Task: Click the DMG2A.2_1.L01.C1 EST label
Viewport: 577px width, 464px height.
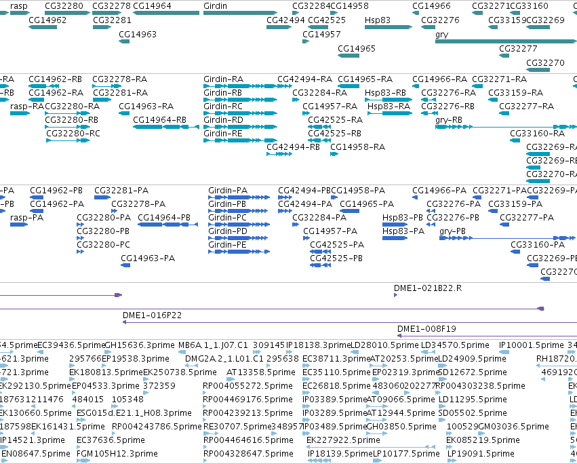Action: click(224, 359)
